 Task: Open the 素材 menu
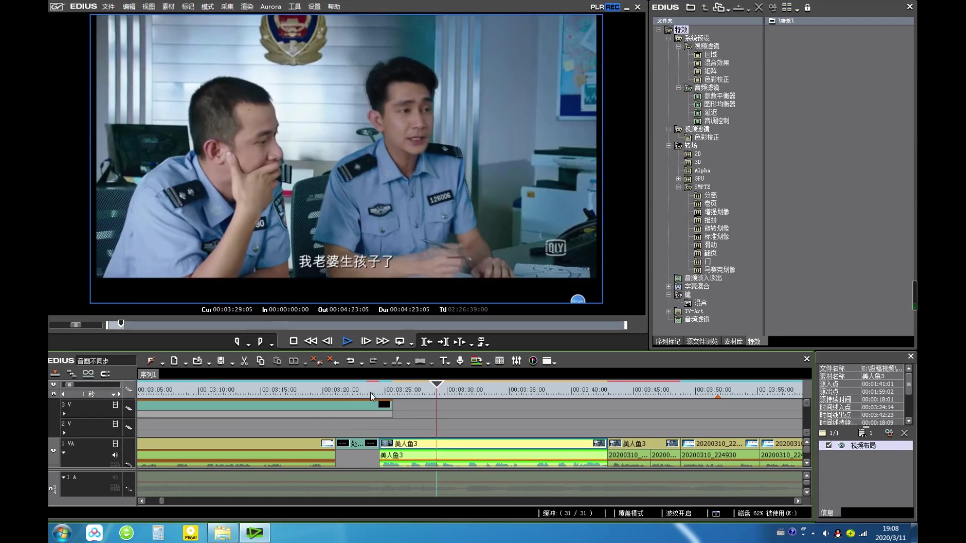[x=168, y=7]
